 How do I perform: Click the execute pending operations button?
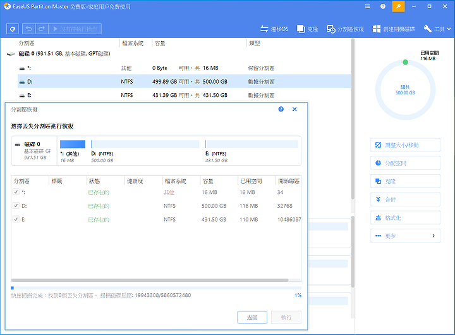[75, 28]
